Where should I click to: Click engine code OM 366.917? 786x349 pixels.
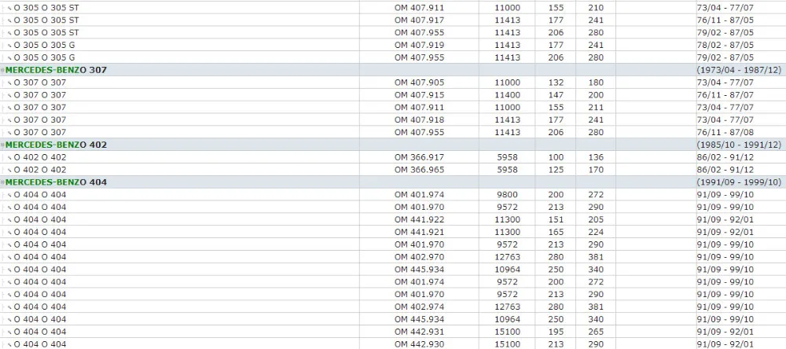click(419, 157)
